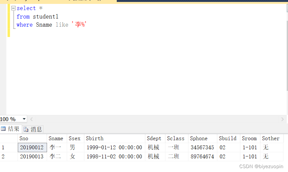Click the table name student1 in query
The image size is (288, 172).
pos(45,17)
